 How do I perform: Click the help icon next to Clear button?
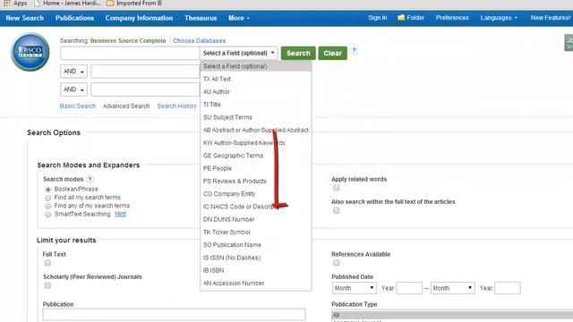[354, 51]
